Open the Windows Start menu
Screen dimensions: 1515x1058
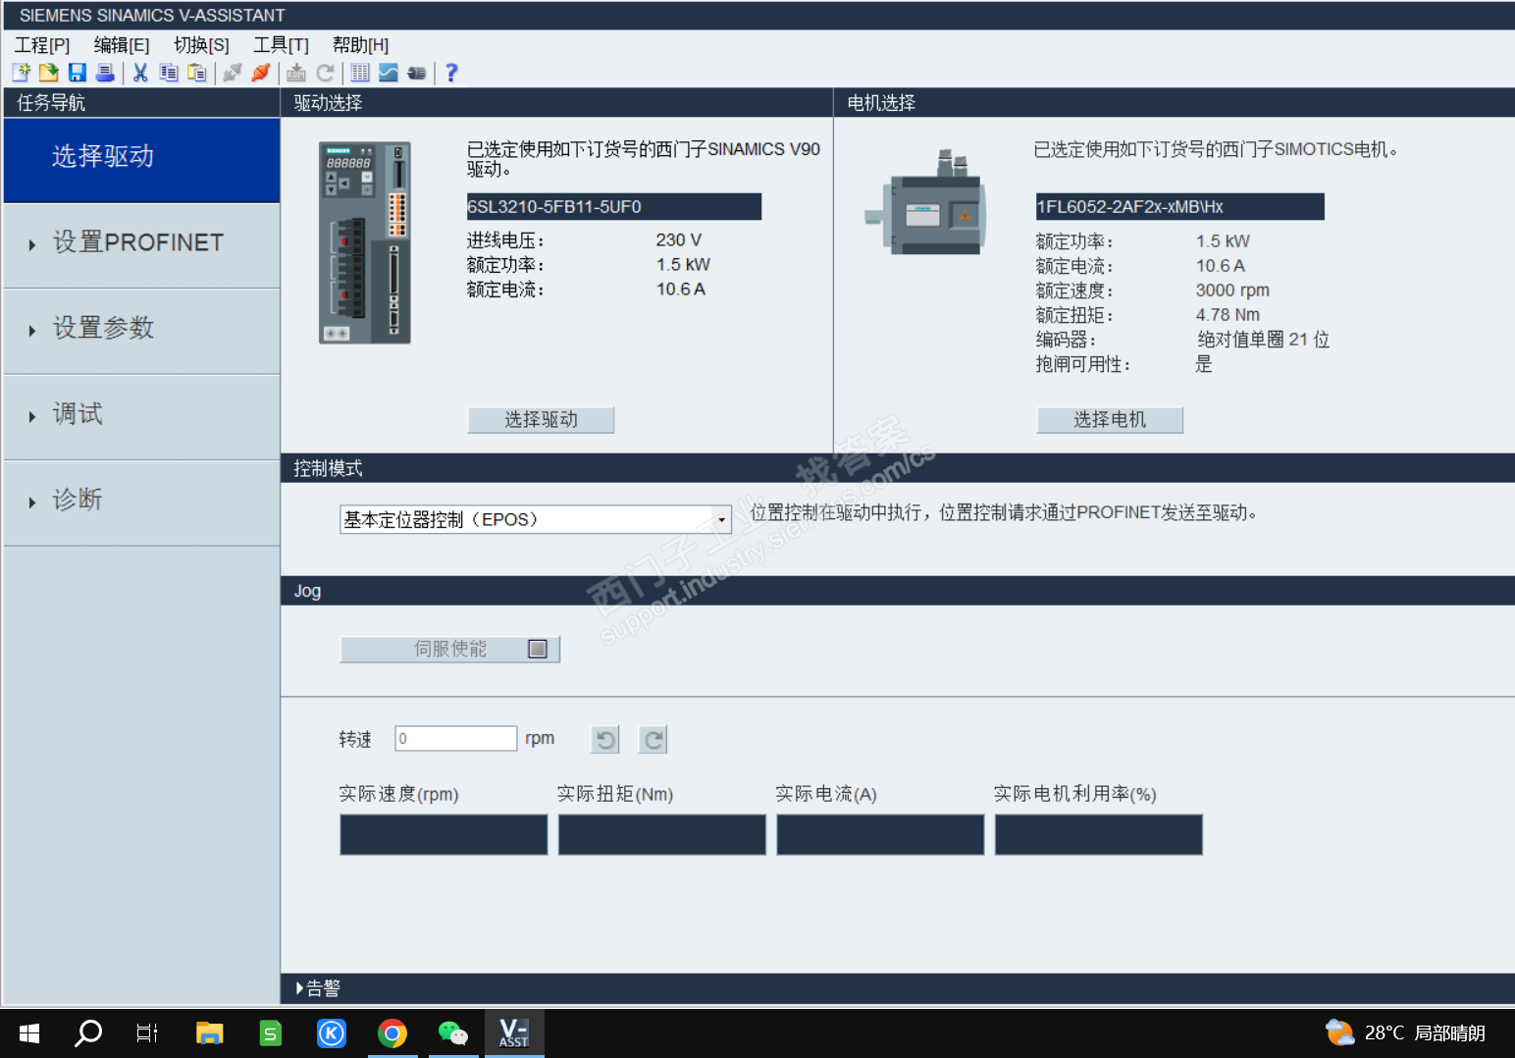[29, 1032]
